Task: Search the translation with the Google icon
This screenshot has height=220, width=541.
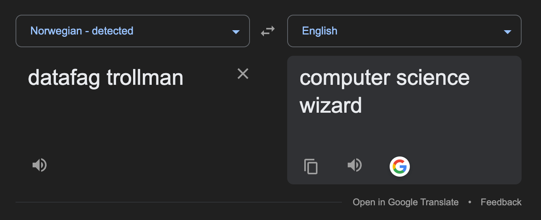Action: (x=400, y=167)
